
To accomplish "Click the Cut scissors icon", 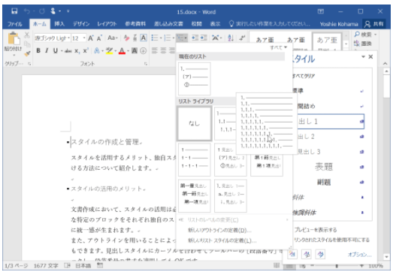I will click(27, 35).
